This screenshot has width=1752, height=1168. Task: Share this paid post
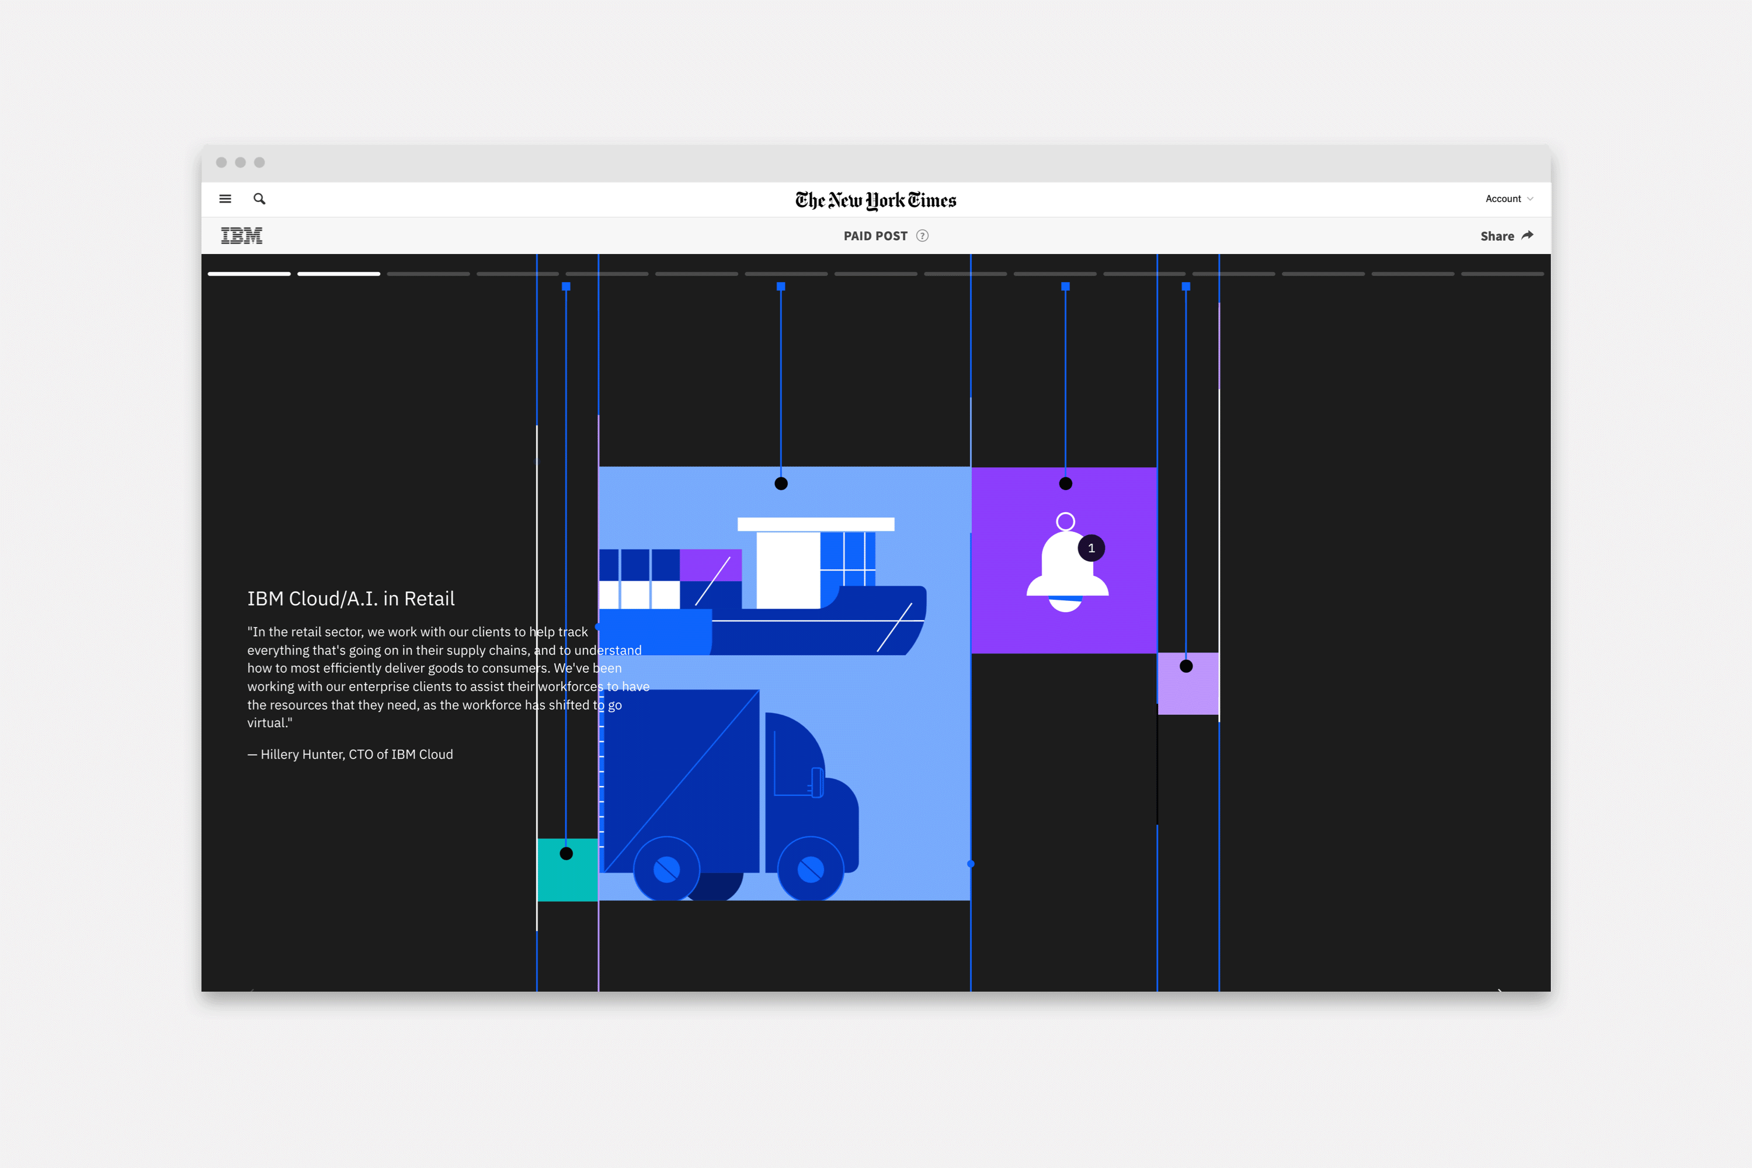[1506, 236]
